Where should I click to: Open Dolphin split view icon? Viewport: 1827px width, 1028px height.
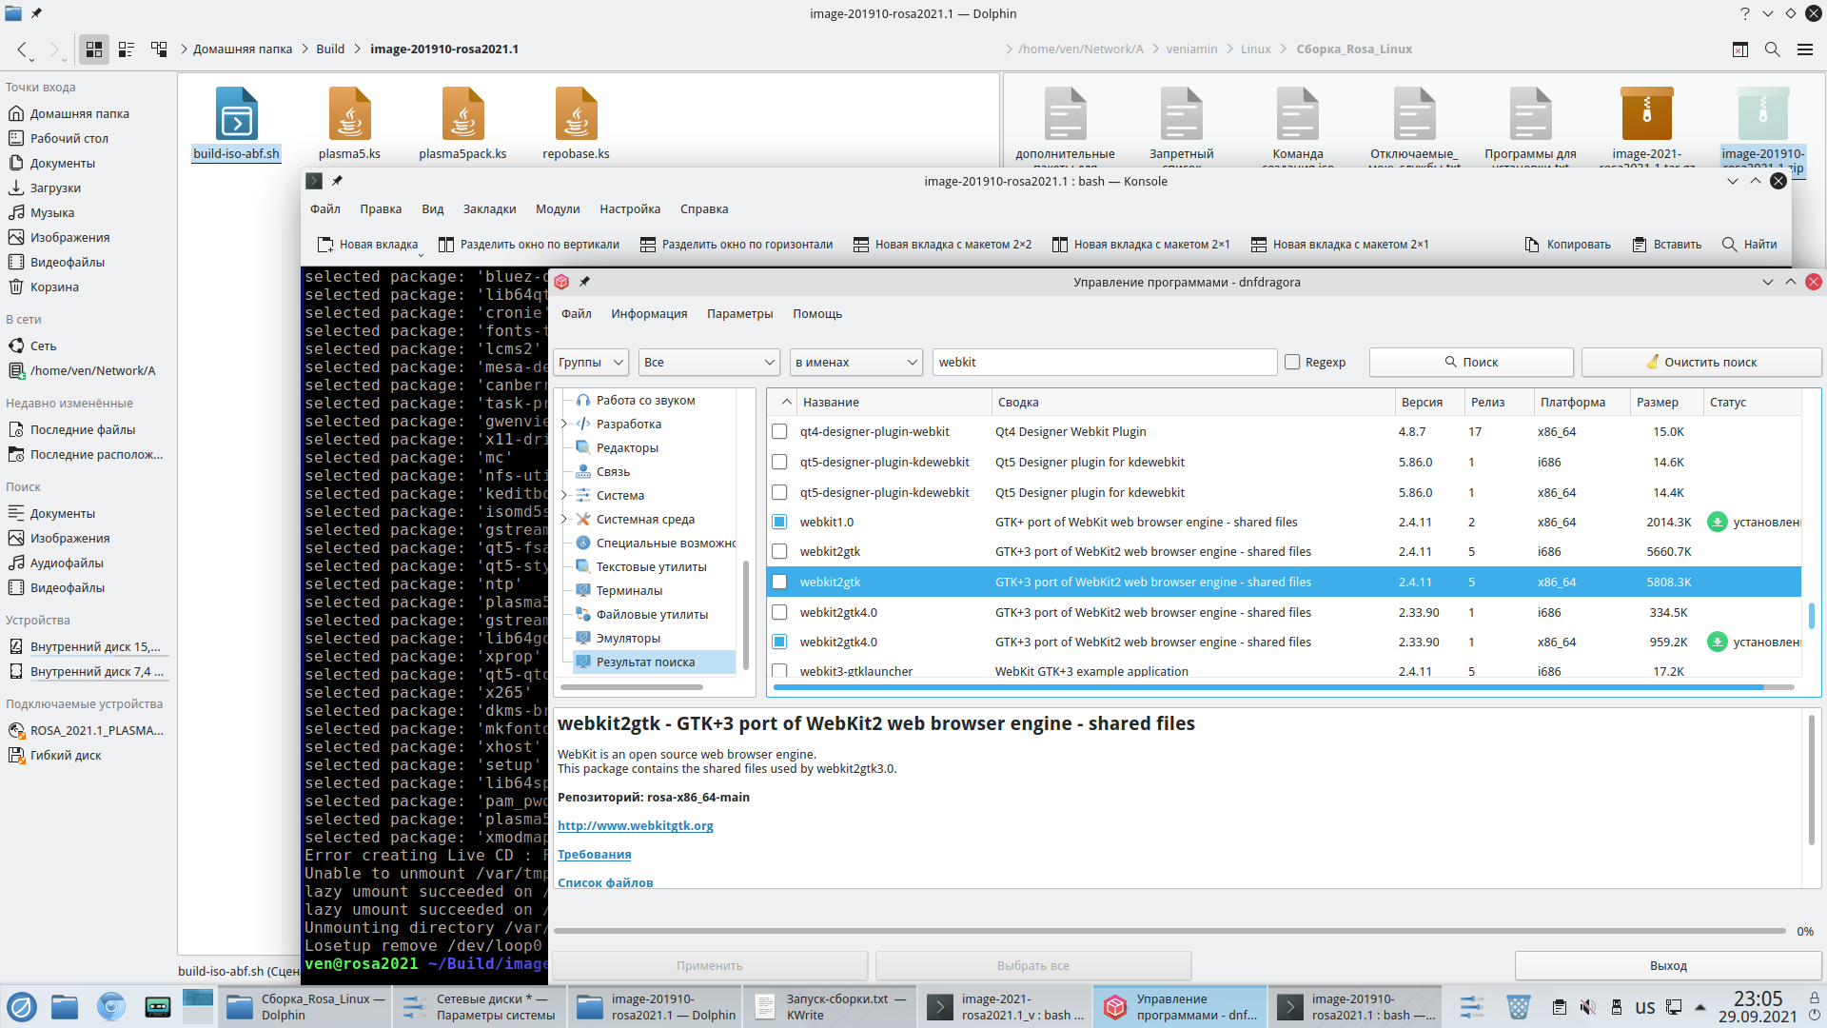click(x=1739, y=49)
